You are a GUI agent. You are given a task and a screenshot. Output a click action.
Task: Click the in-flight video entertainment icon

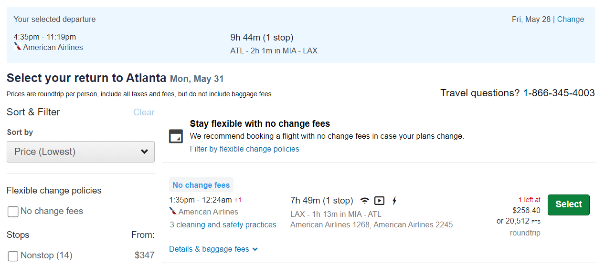380,201
